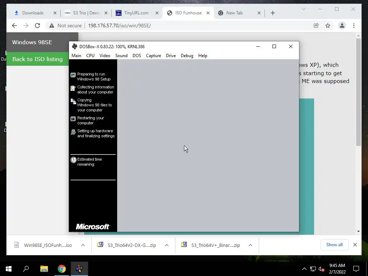Screen dimensions: 368x276
Task: Click the Copying Windows 98 files step icon
Action: 73,101
